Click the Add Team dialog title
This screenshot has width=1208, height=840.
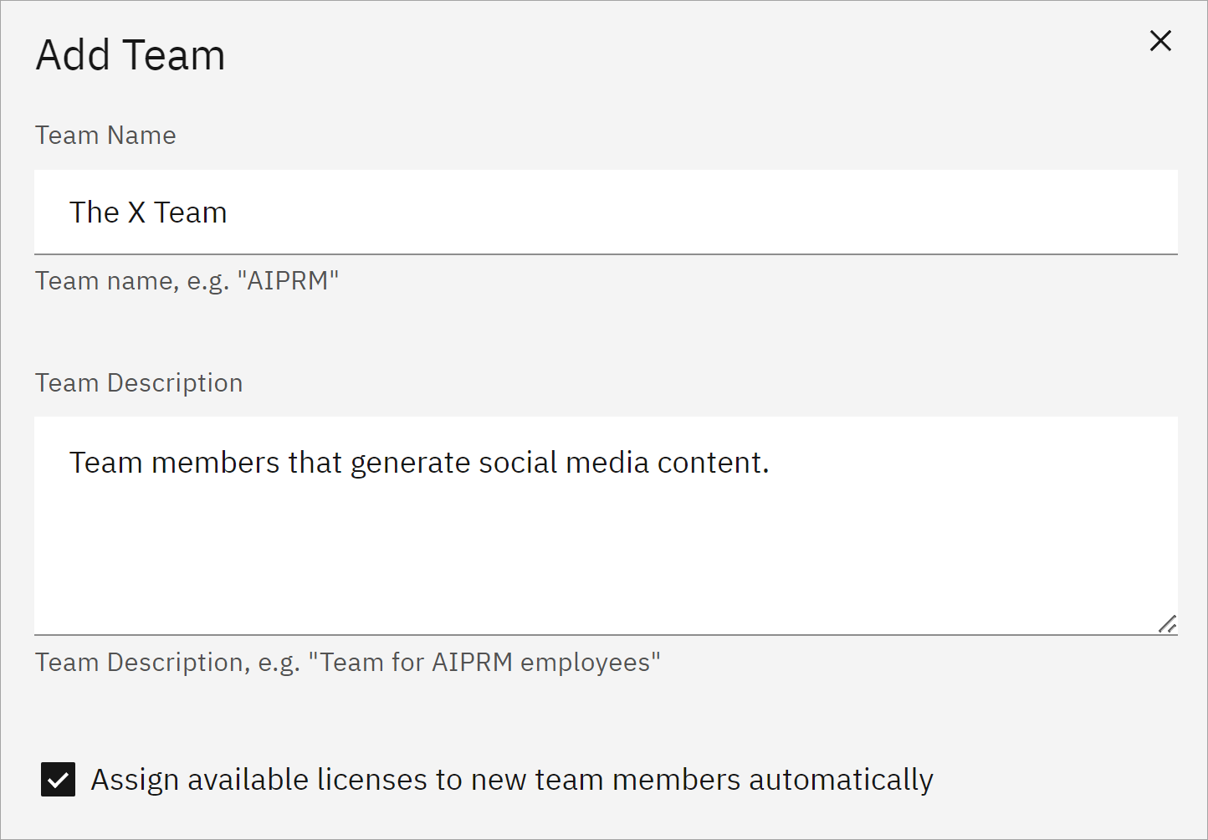pos(130,54)
